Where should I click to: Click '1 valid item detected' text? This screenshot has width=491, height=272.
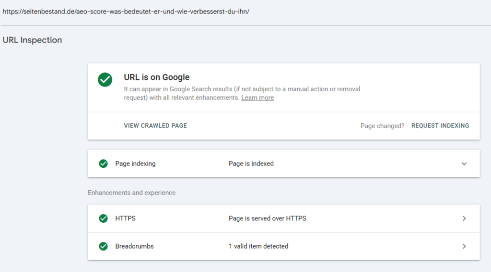pos(258,246)
